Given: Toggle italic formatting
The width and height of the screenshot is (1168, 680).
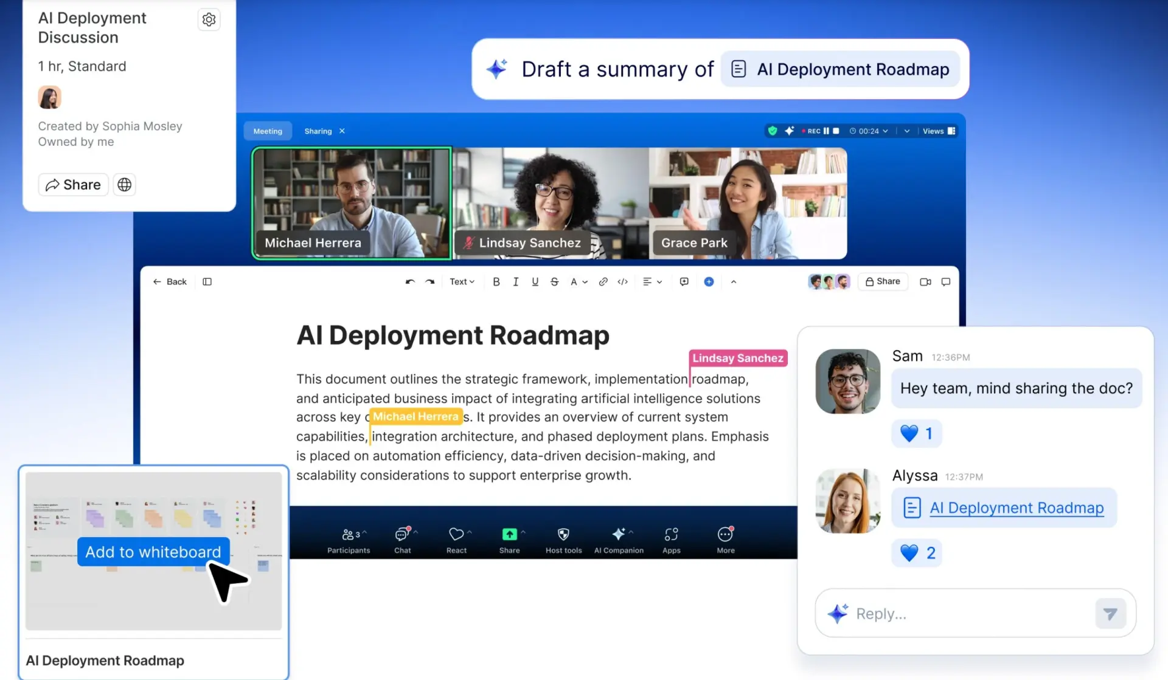Looking at the screenshot, I should [x=515, y=281].
